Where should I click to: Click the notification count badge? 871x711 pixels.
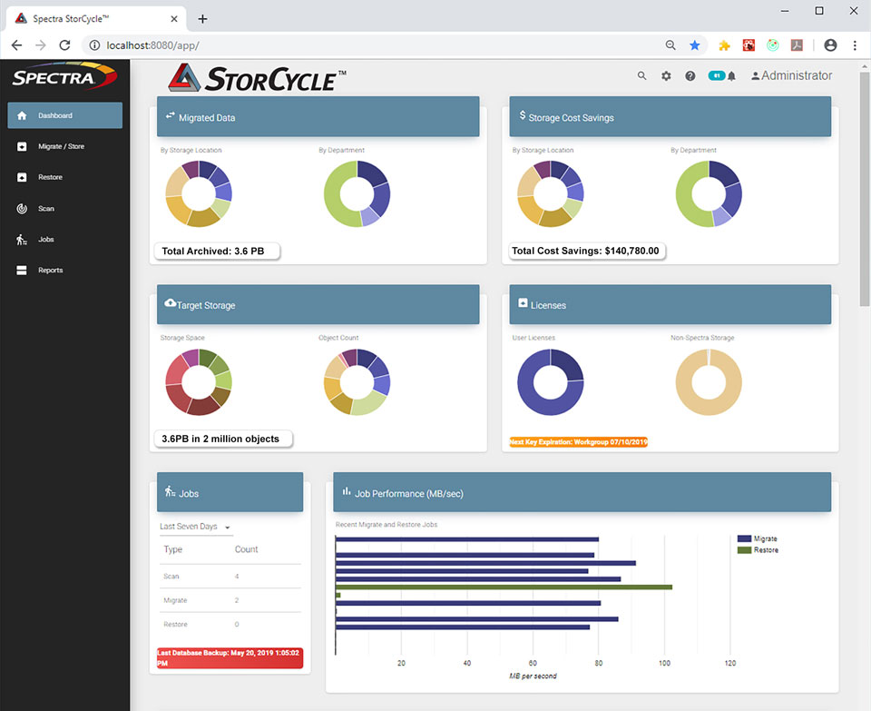tap(717, 75)
